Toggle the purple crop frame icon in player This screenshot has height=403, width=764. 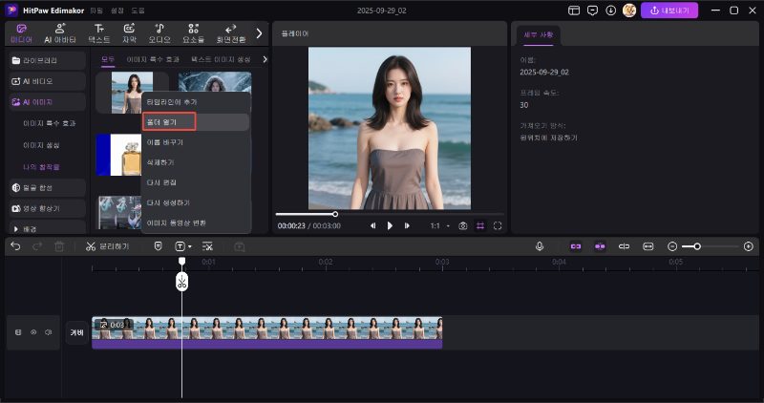click(x=480, y=225)
